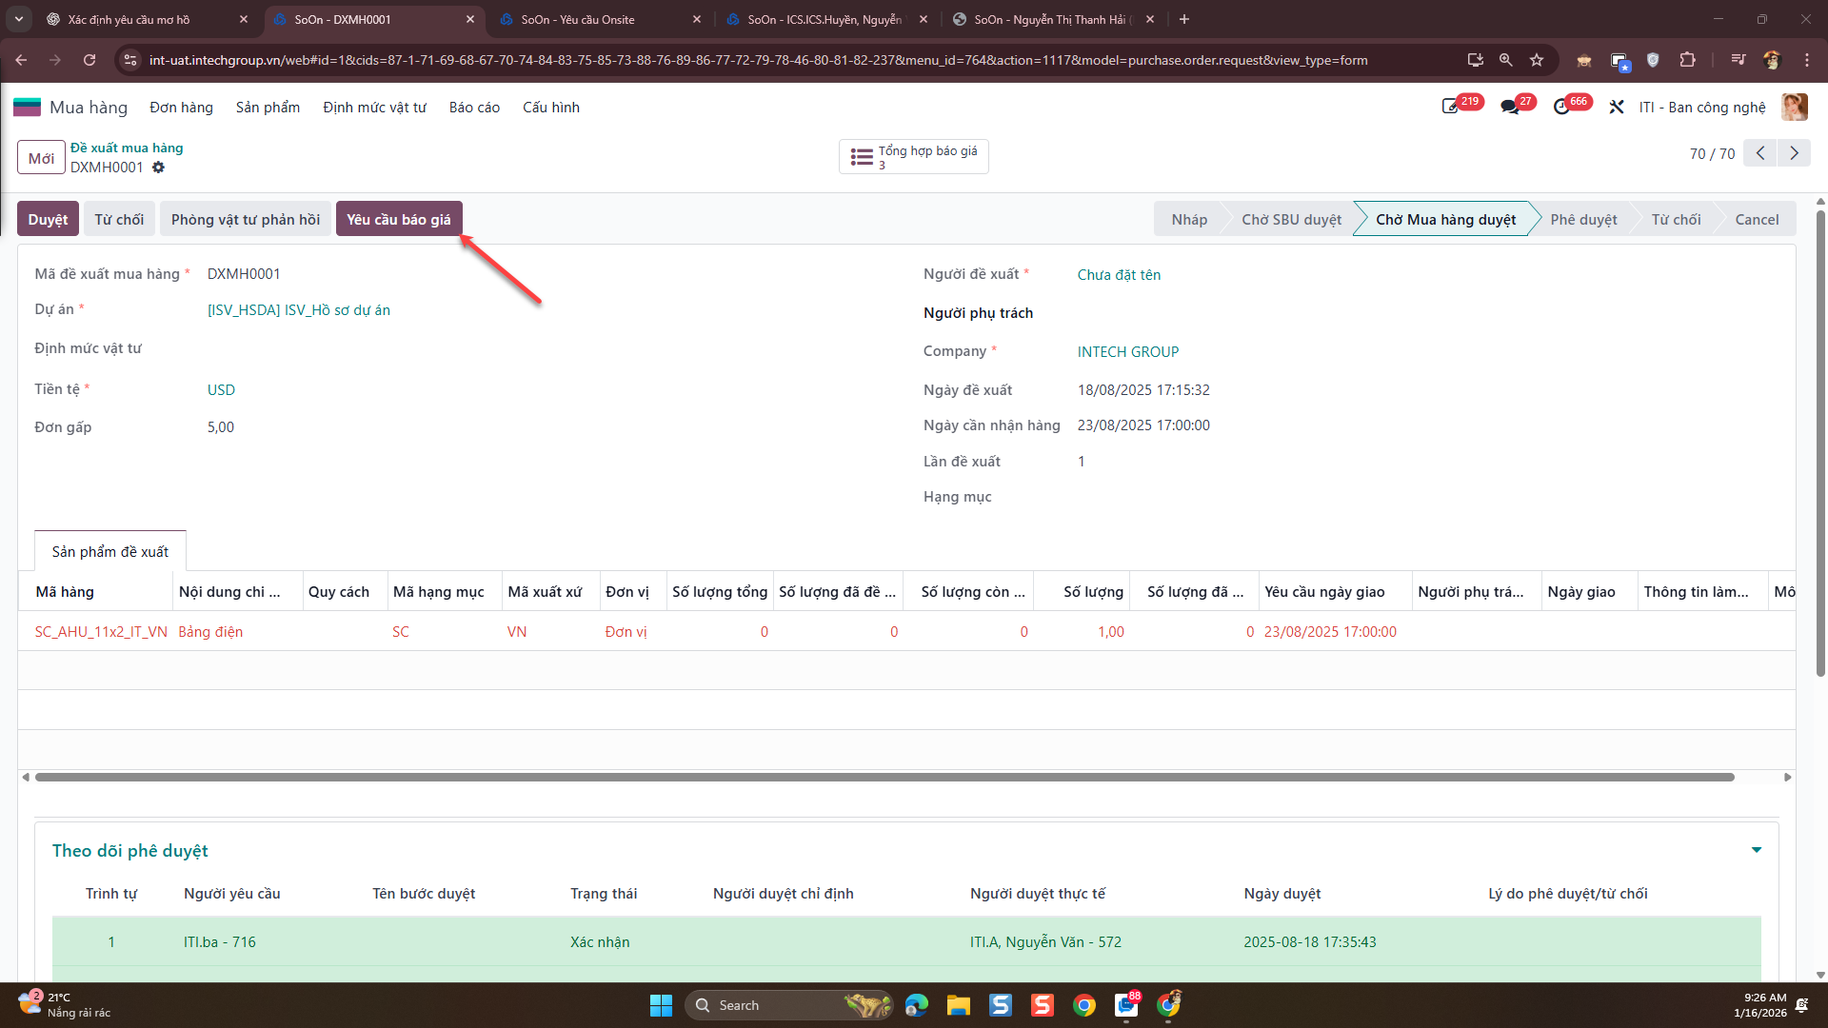Open the Báo cáo menu
The image size is (1828, 1028).
(x=474, y=108)
